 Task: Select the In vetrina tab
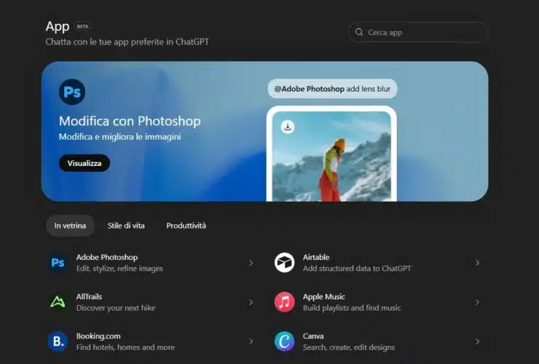[x=70, y=226]
